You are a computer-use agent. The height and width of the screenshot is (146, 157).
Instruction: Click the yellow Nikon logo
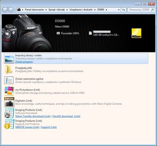pos(136,33)
